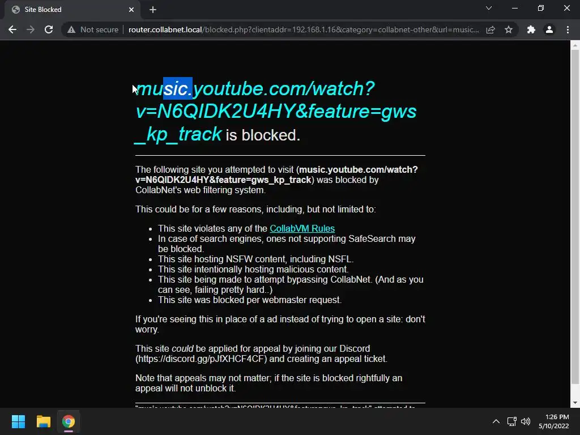Viewport: 580px width, 435px height.
Task: Click the SafeSearch bullet text
Action: [287, 244]
